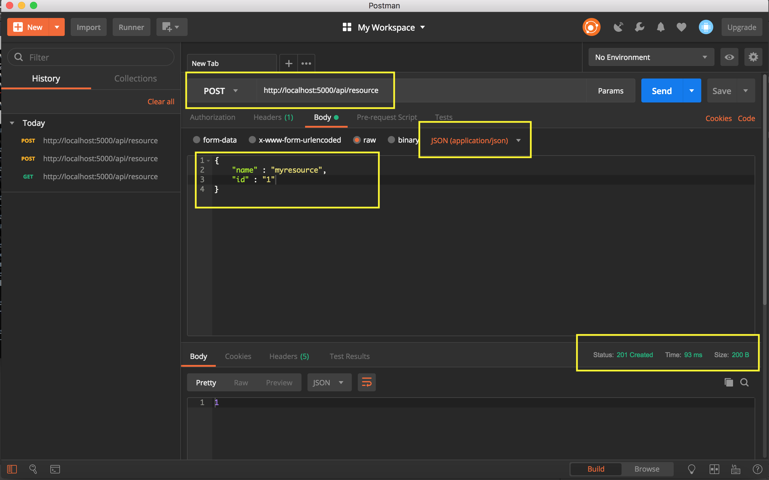This screenshot has height=480, width=769.
Task: Select the binary body radio option
Action: pyautogui.click(x=391, y=140)
